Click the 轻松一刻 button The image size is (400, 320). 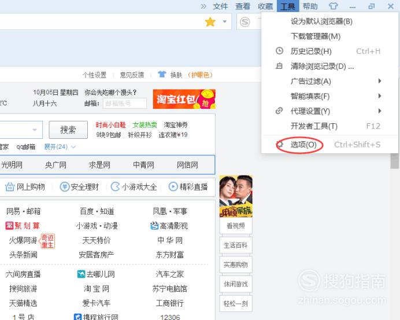point(236,304)
